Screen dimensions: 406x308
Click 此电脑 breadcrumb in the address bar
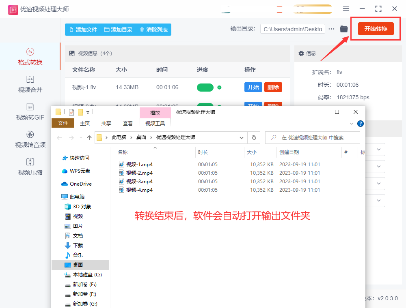119,137
